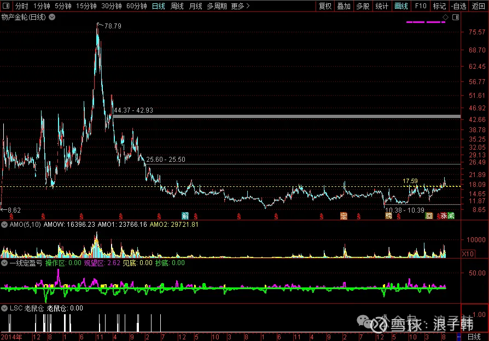Click the 观望区: 2.62 indicator value

click(102, 263)
